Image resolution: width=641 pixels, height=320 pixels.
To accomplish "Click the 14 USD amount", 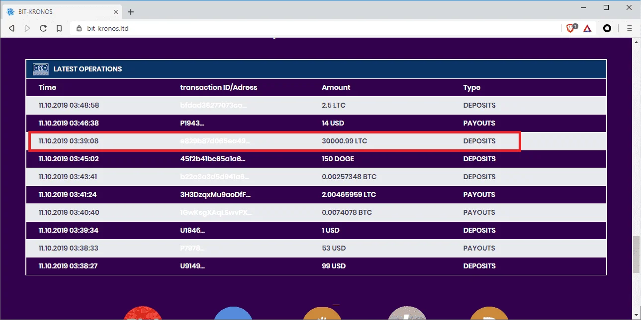I will (333, 123).
